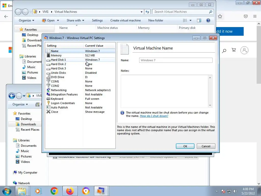Select Hard Disk 3 setting
Screen dimensions: 261x196
click(80, 68)
